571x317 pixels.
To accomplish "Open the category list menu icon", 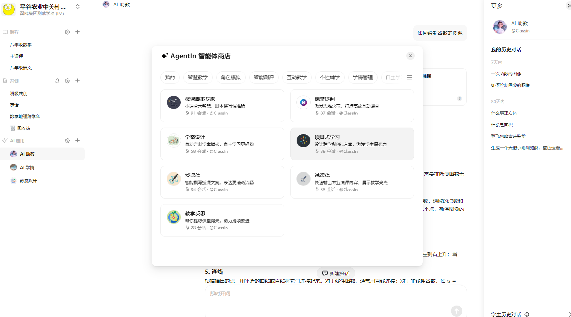I will click(x=410, y=78).
